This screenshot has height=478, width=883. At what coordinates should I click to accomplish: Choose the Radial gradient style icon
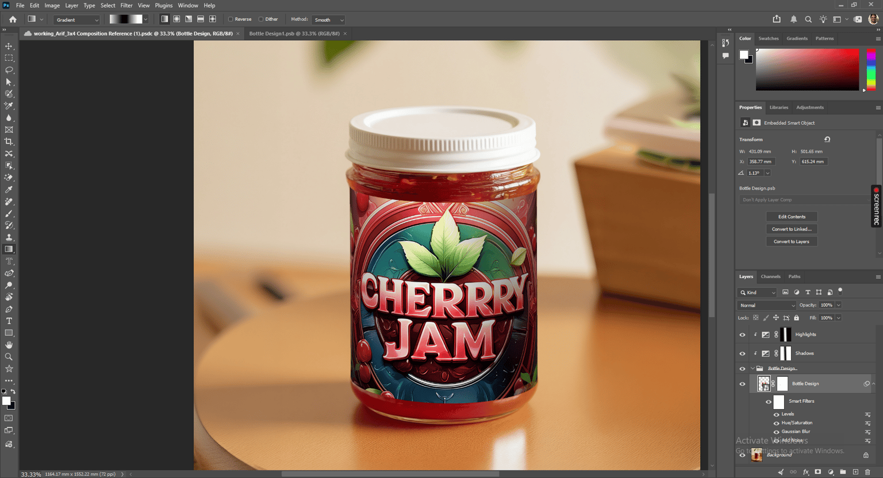point(176,19)
